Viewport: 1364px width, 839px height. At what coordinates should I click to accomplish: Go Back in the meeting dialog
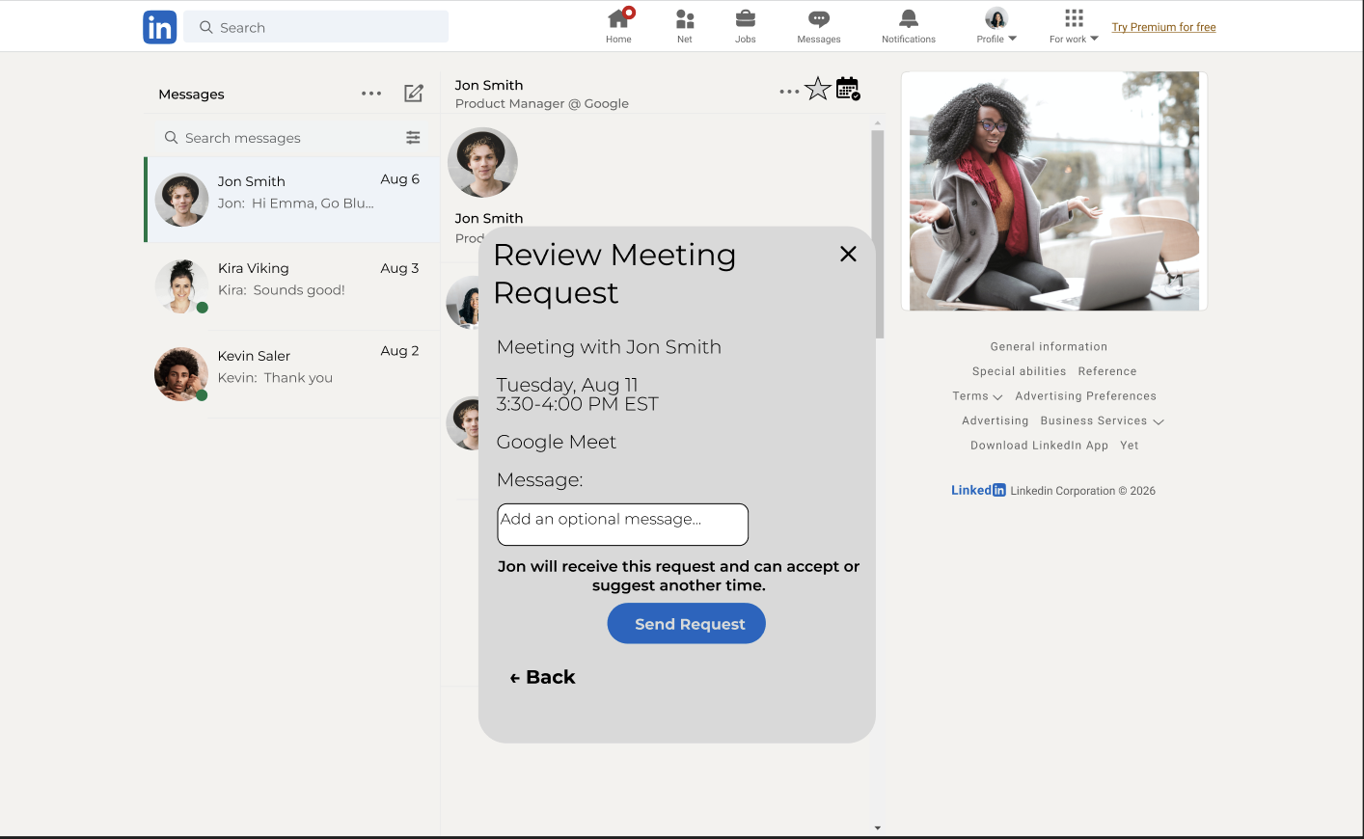[x=543, y=677]
